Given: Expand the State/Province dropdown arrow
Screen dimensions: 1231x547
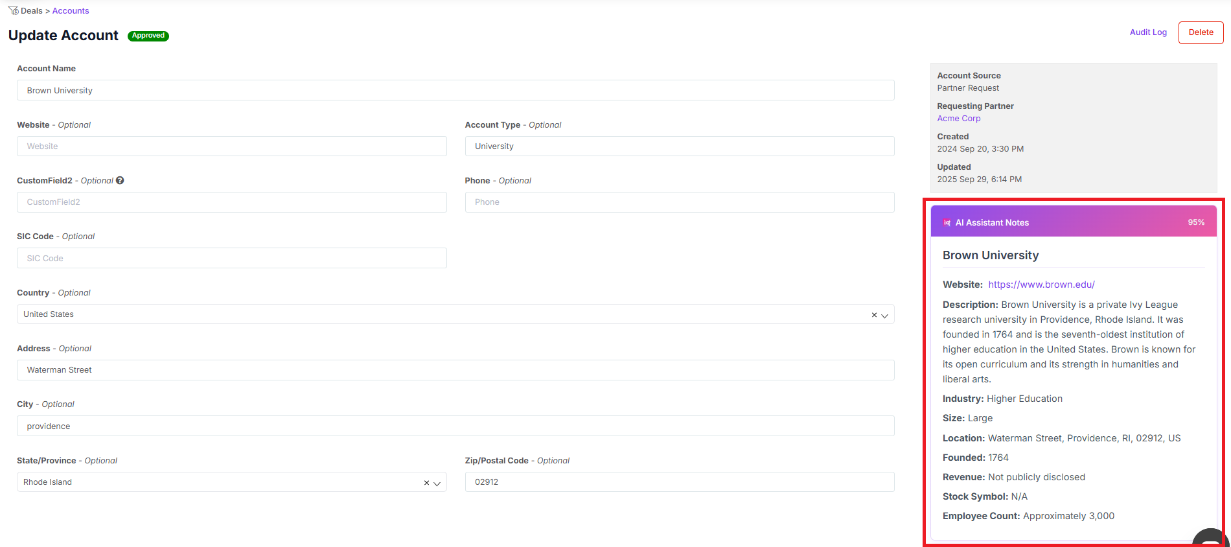Looking at the screenshot, I should tap(437, 483).
